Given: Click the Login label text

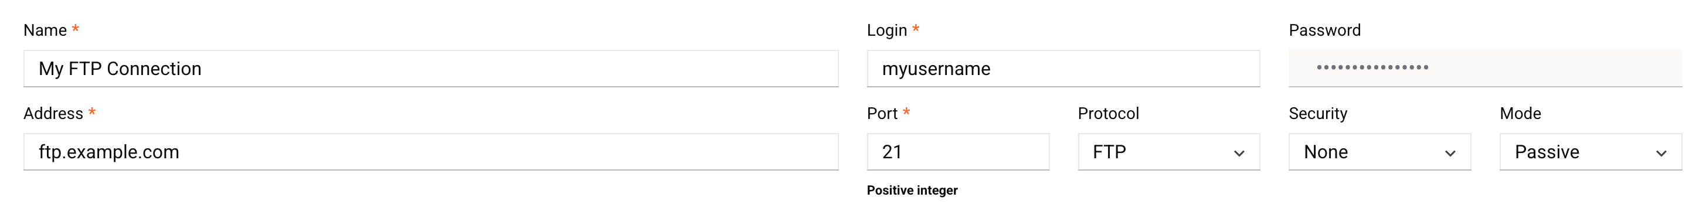Looking at the screenshot, I should [887, 30].
